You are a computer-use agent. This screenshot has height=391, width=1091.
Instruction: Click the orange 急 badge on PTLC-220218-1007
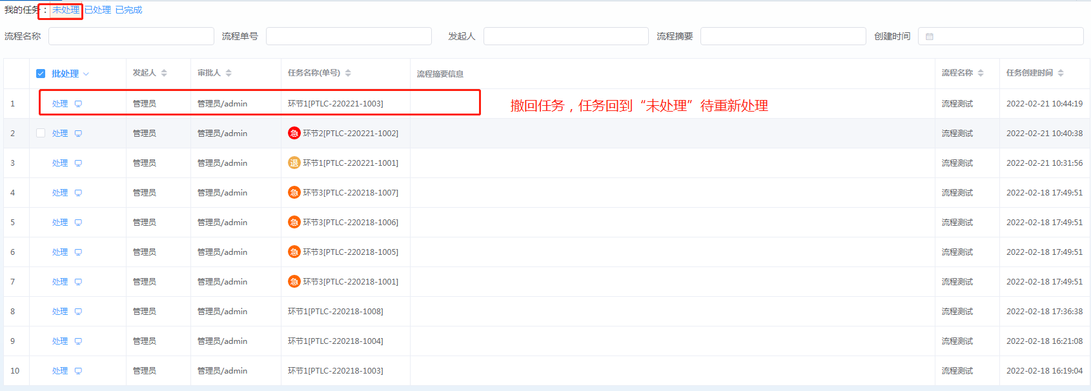294,193
